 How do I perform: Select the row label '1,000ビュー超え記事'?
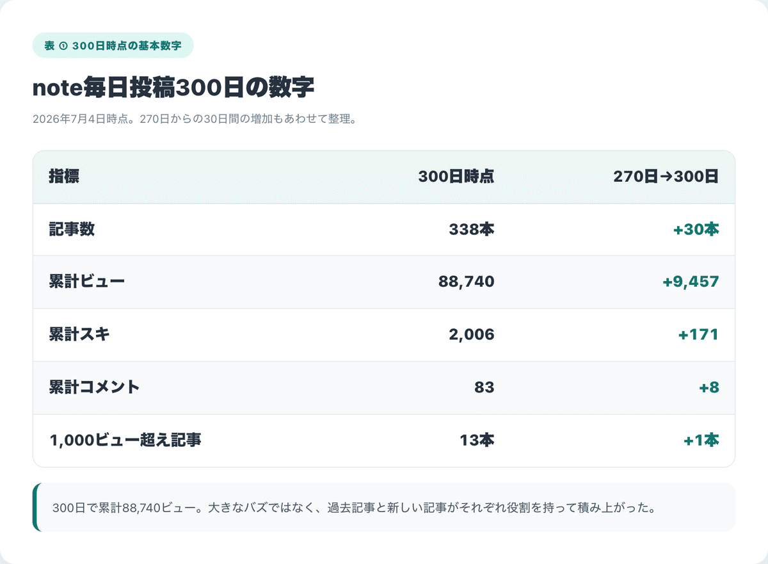[125, 440]
